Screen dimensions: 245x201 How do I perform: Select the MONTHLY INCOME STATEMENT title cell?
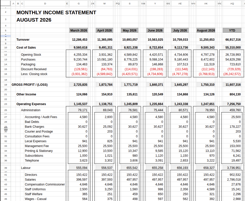pyautogui.click(x=56, y=12)
